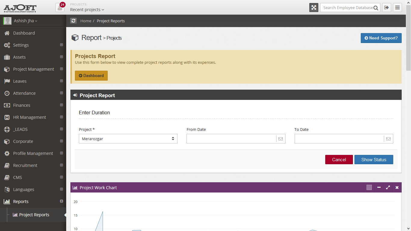Click the Languages translate icon
The image size is (411, 231).
coord(7,189)
